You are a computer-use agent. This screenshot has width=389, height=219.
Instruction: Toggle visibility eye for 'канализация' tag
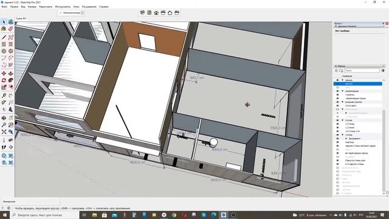(337, 91)
